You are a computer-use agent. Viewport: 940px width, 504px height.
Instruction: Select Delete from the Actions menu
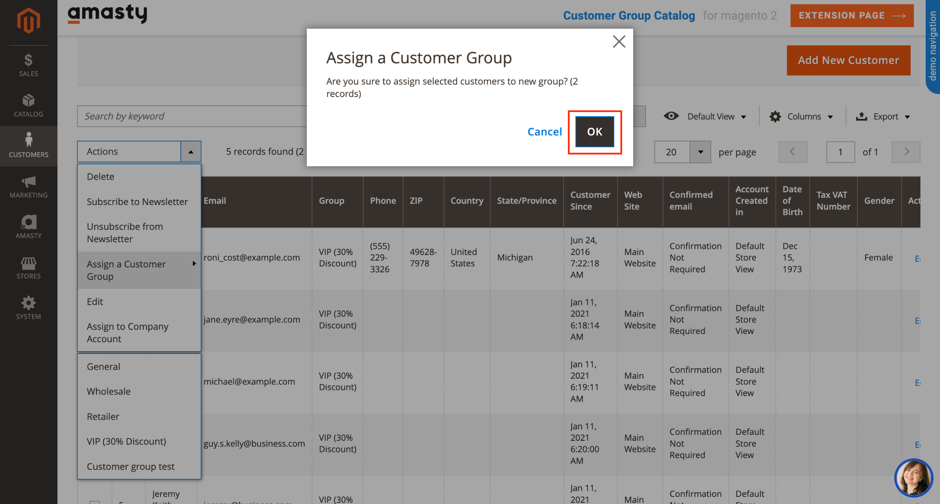[x=100, y=176]
